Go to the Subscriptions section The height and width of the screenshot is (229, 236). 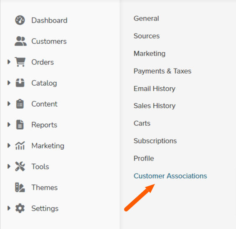pos(155,141)
